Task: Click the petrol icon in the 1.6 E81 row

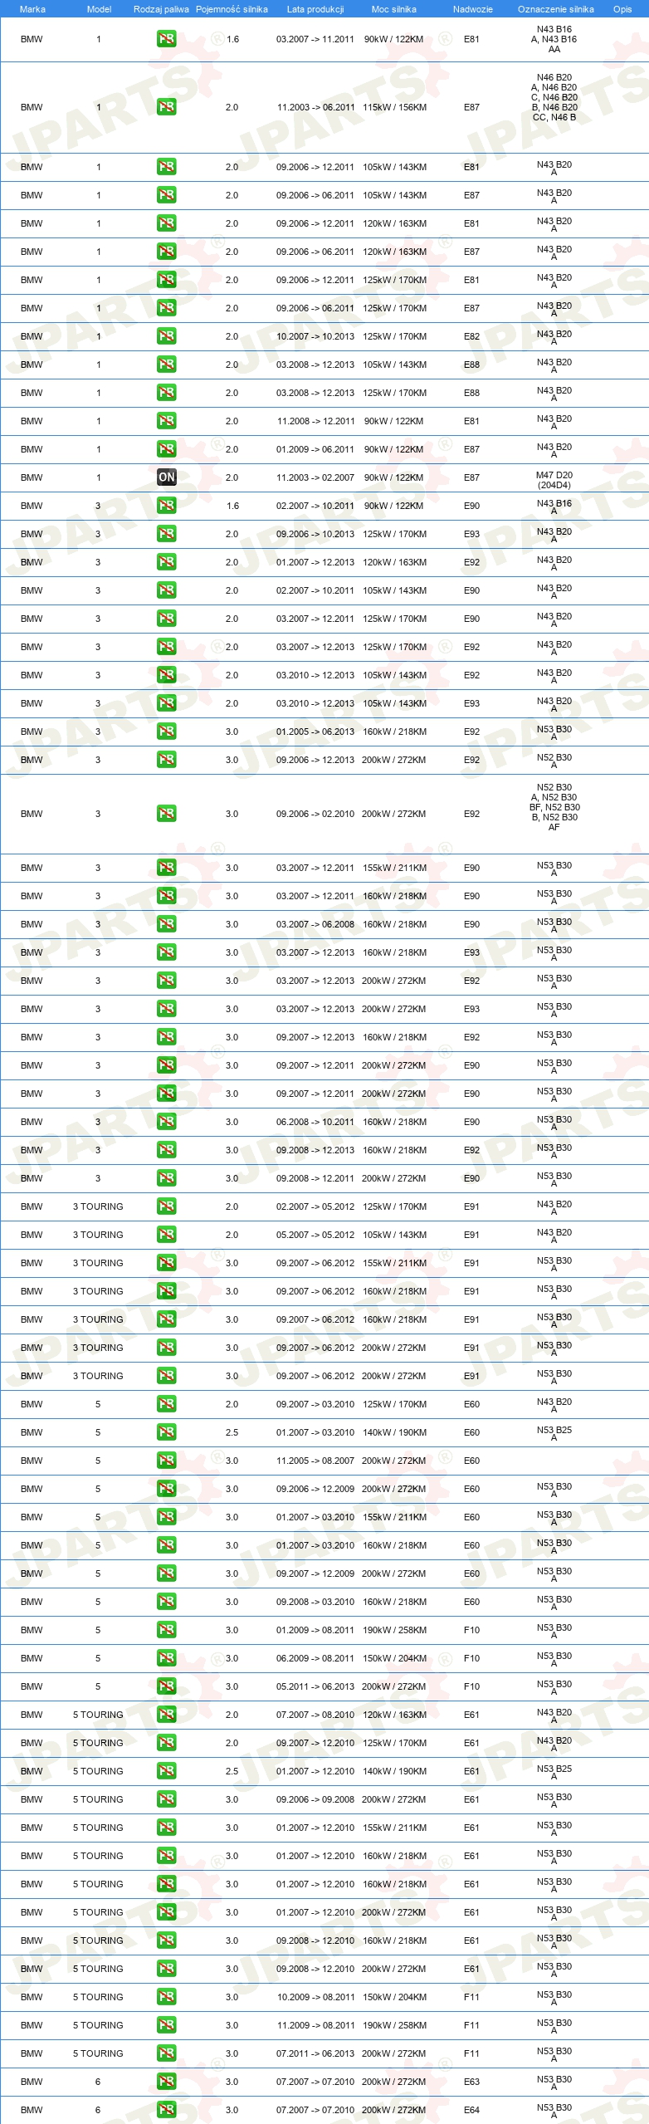Action: [x=166, y=39]
